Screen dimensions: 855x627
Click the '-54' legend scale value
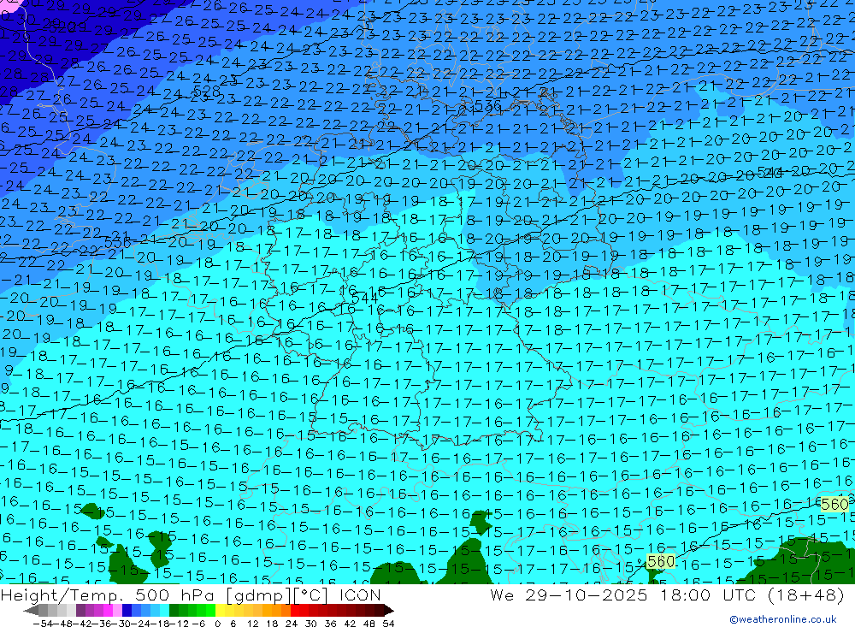point(41,624)
